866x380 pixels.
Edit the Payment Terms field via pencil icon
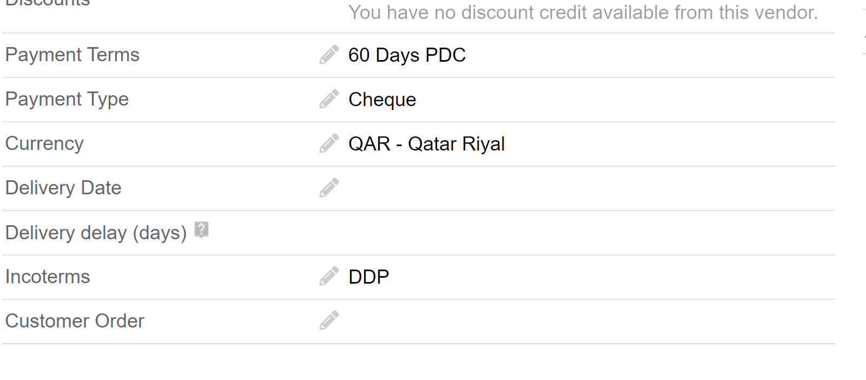[329, 55]
